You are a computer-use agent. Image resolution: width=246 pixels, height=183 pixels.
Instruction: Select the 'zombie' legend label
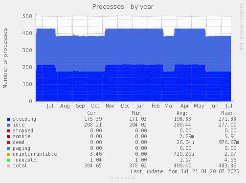pos(22,136)
